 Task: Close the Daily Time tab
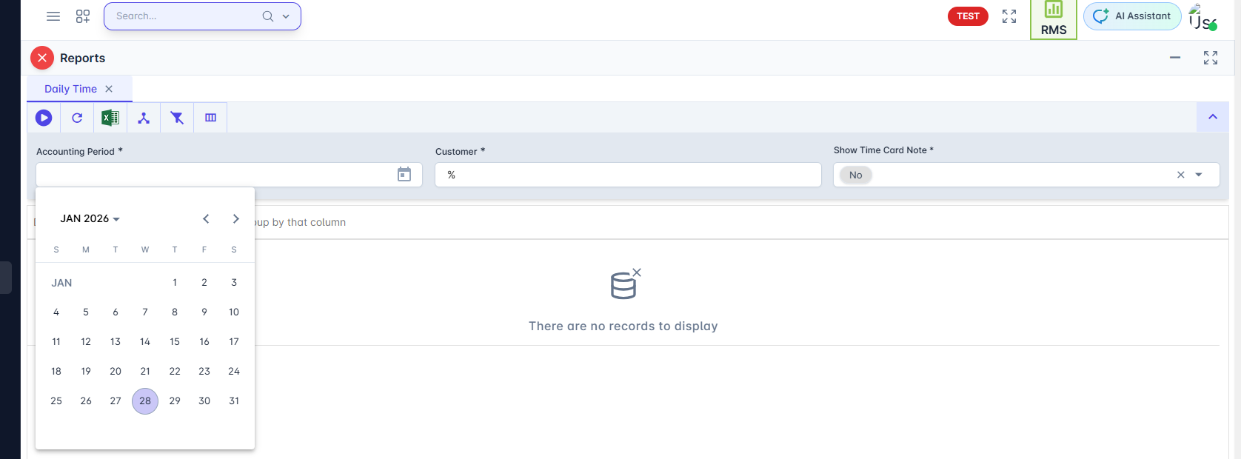(109, 89)
